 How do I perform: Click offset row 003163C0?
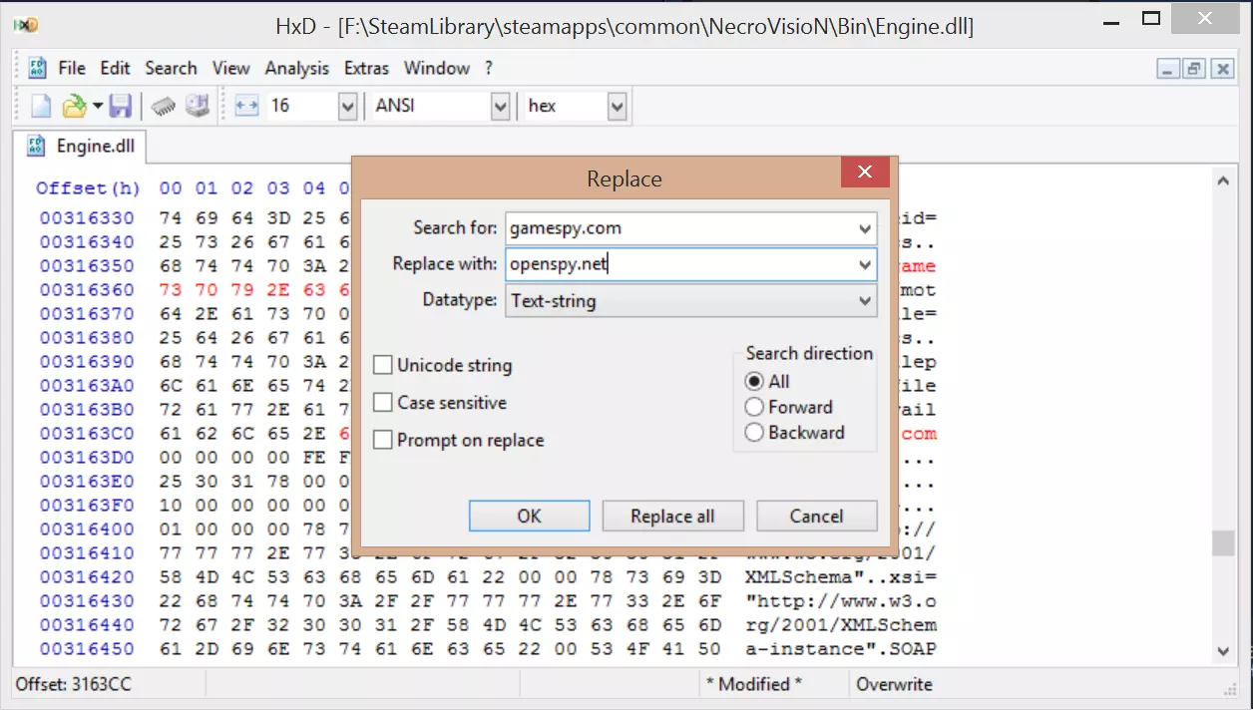click(87, 433)
